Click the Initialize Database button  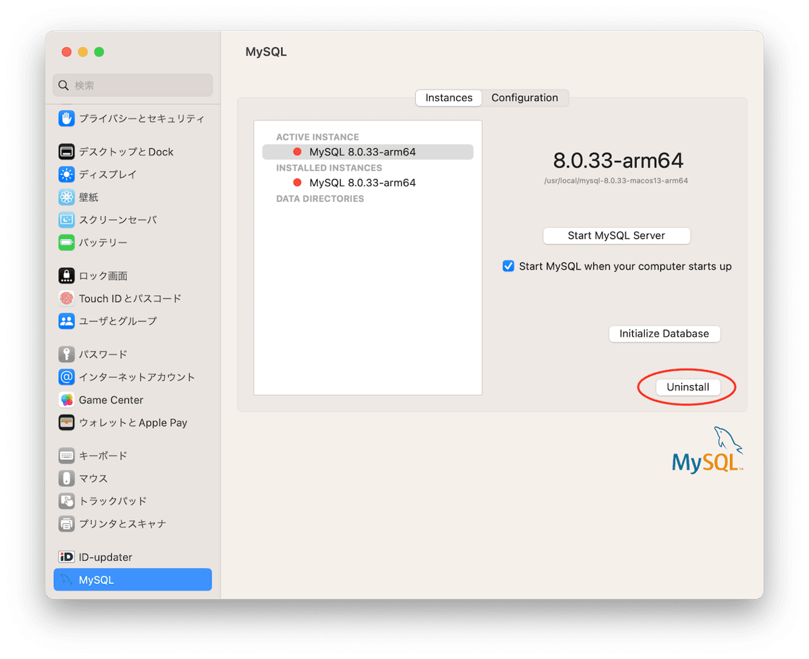click(x=665, y=333)
